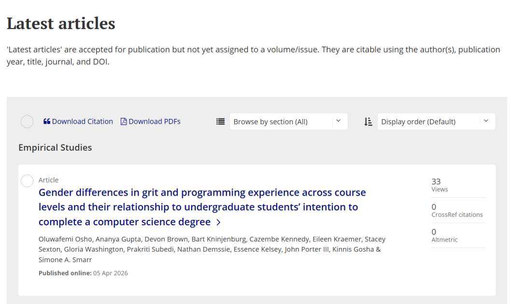Click the Download Citation link

78,121
